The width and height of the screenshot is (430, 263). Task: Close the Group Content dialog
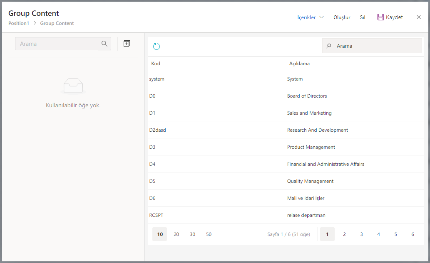pos(419,17)
